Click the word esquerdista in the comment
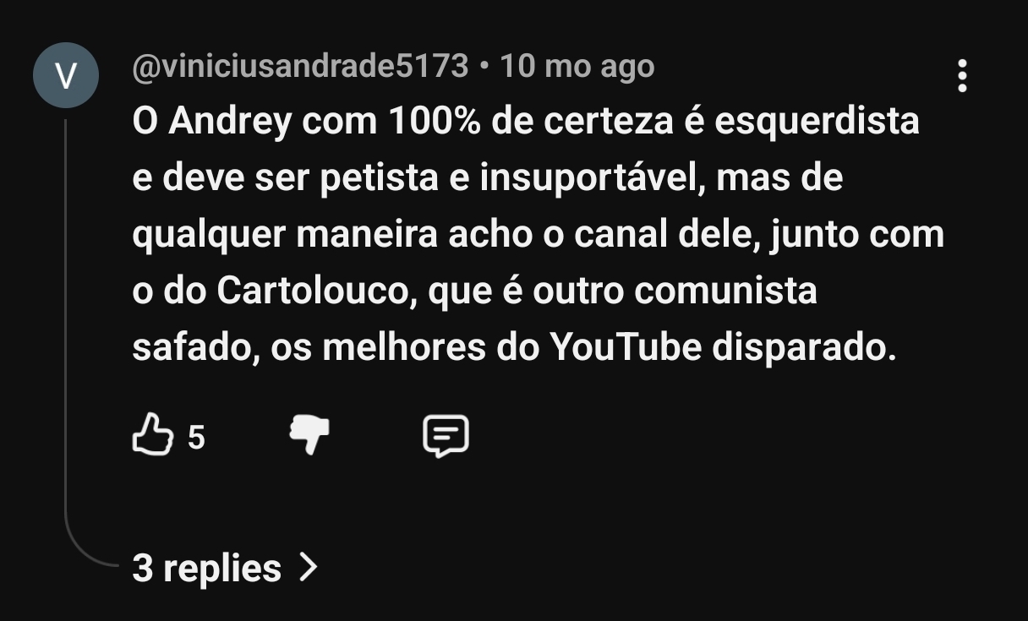This screenshot has height=621, width=1028. click(817, 123)
